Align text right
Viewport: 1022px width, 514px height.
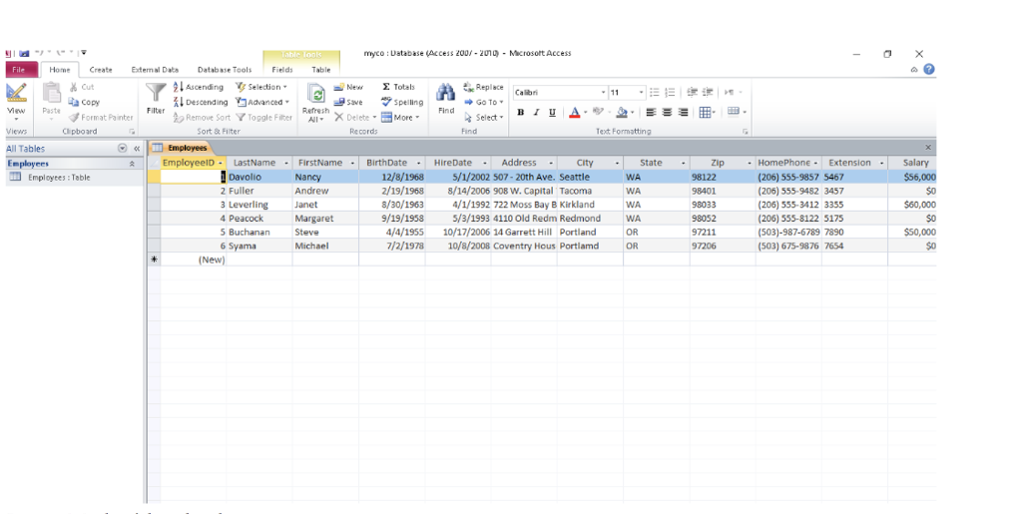click(x=683, y=113)
